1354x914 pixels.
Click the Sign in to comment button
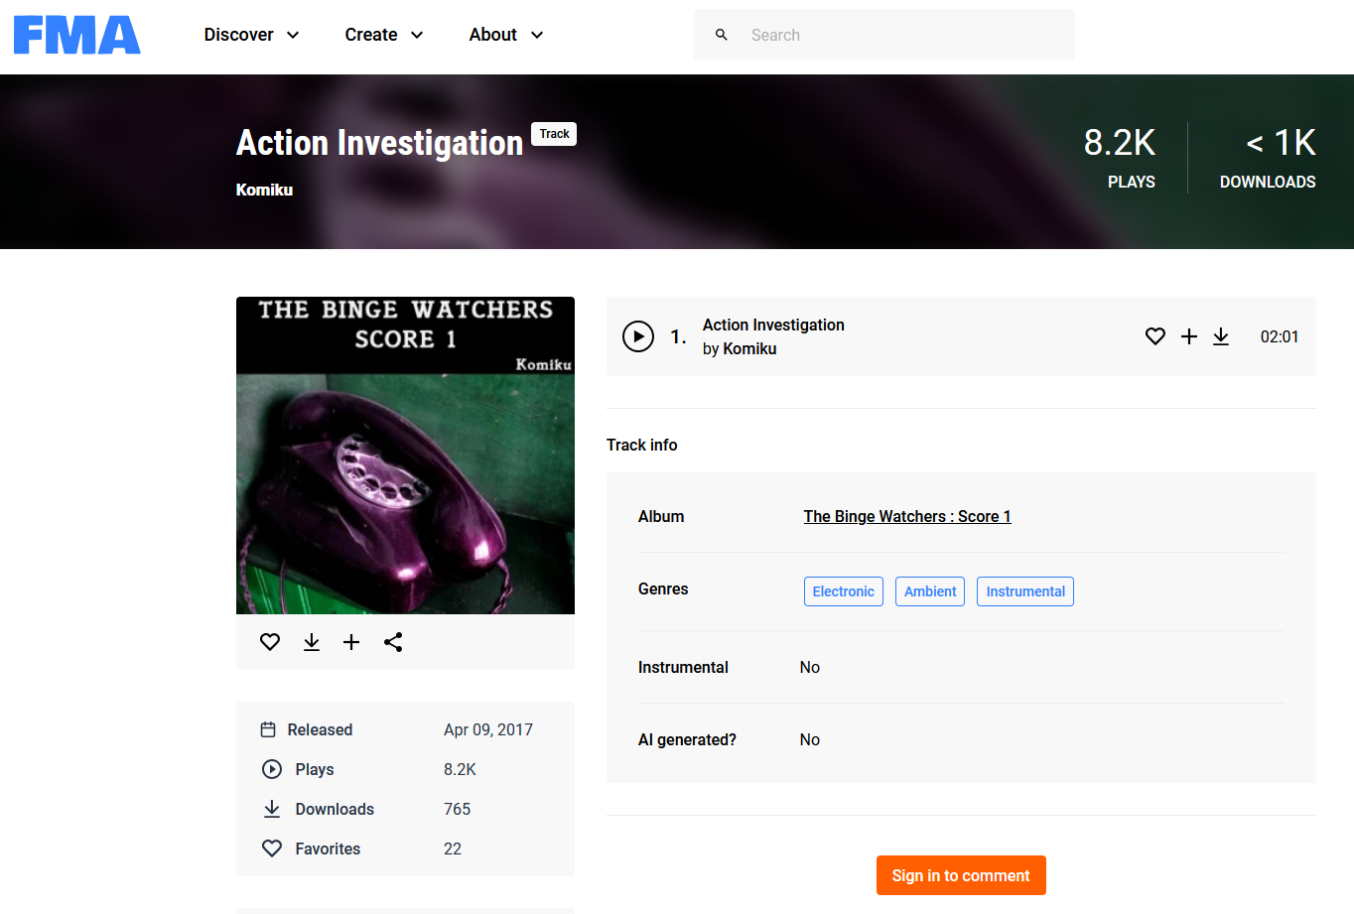click(961, 875)
